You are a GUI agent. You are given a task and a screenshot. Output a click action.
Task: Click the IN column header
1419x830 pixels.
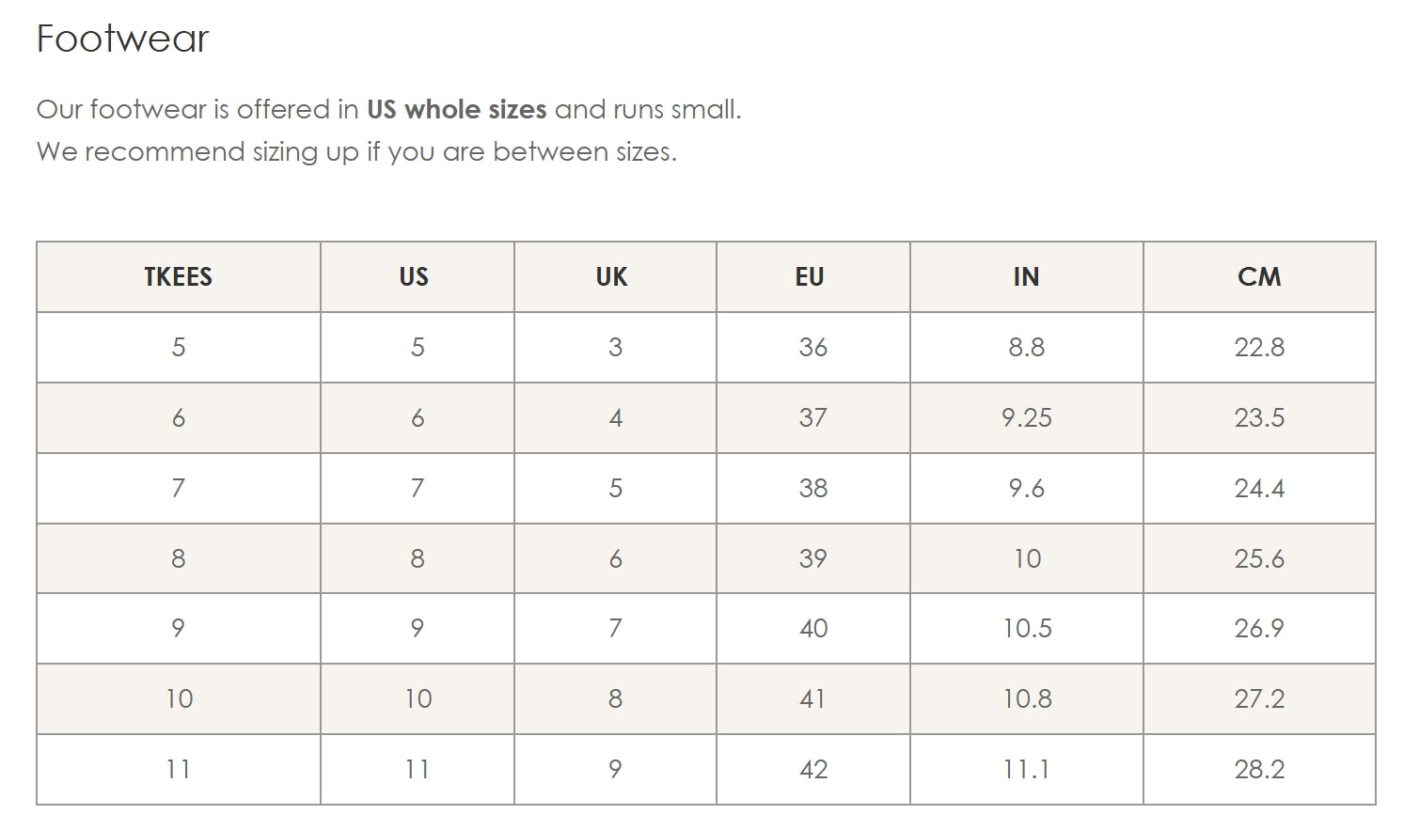[1026, 277]
